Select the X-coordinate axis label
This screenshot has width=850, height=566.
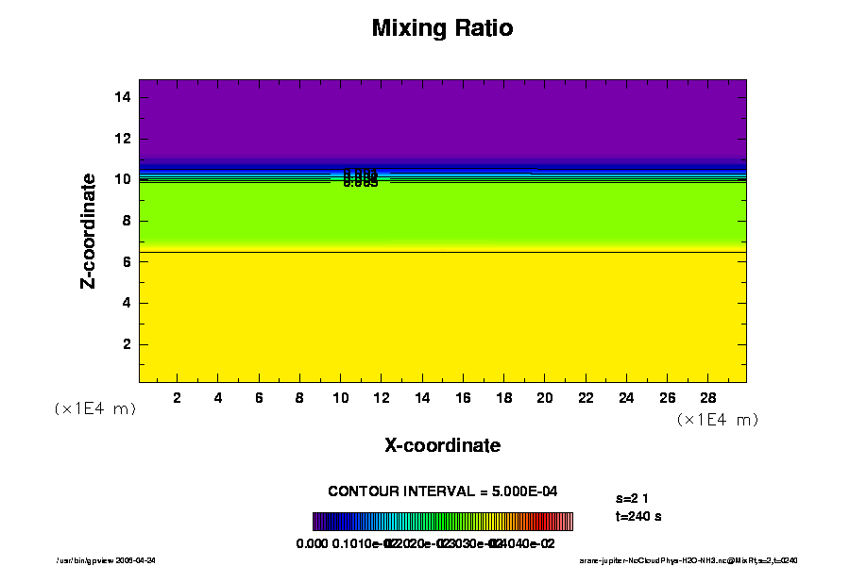[x=442, y=445]
